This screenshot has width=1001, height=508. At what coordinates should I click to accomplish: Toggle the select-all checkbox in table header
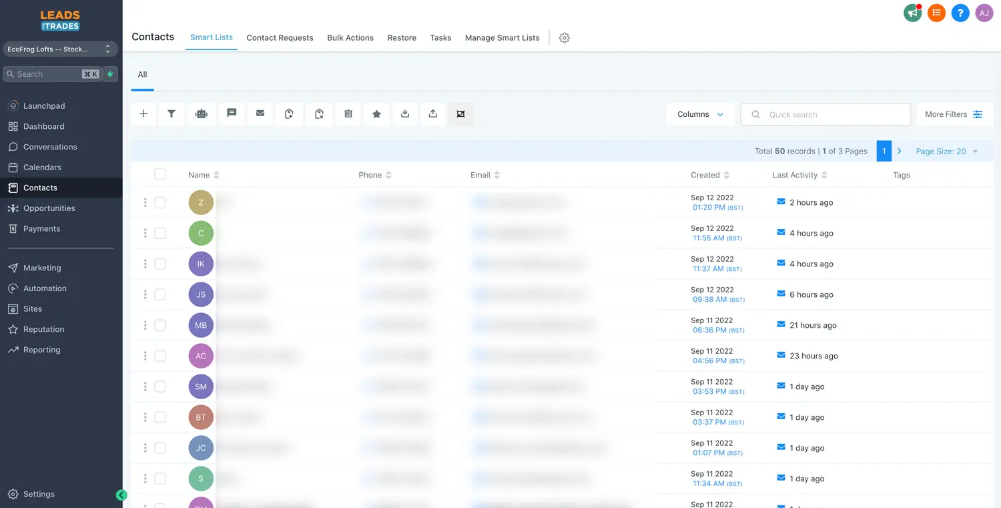click(160, 174)
